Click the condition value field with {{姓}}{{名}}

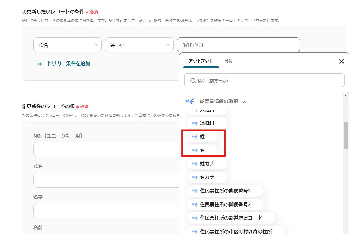pos(238,45)
